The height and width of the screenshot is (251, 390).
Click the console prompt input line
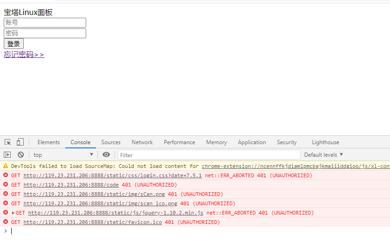click(199, 231)
